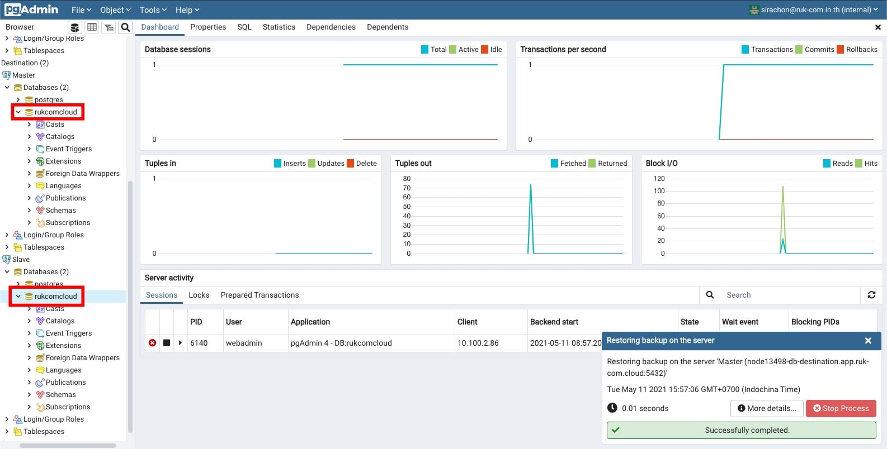887x449 pixels.
Task: Click the Slave rukcomcloud database icon
Action: [x=29, y=297]
